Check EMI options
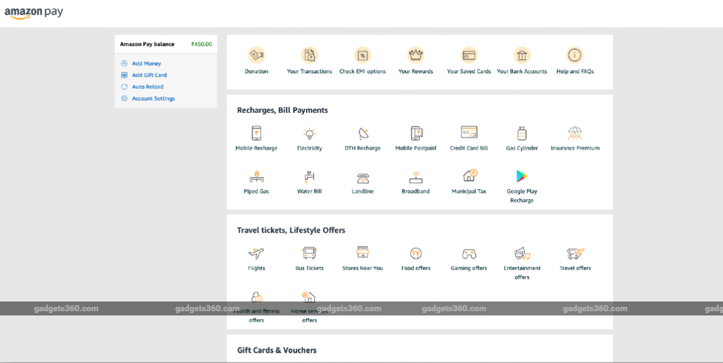The width and height of the screenshot is (723, 363). coord(362,58)
